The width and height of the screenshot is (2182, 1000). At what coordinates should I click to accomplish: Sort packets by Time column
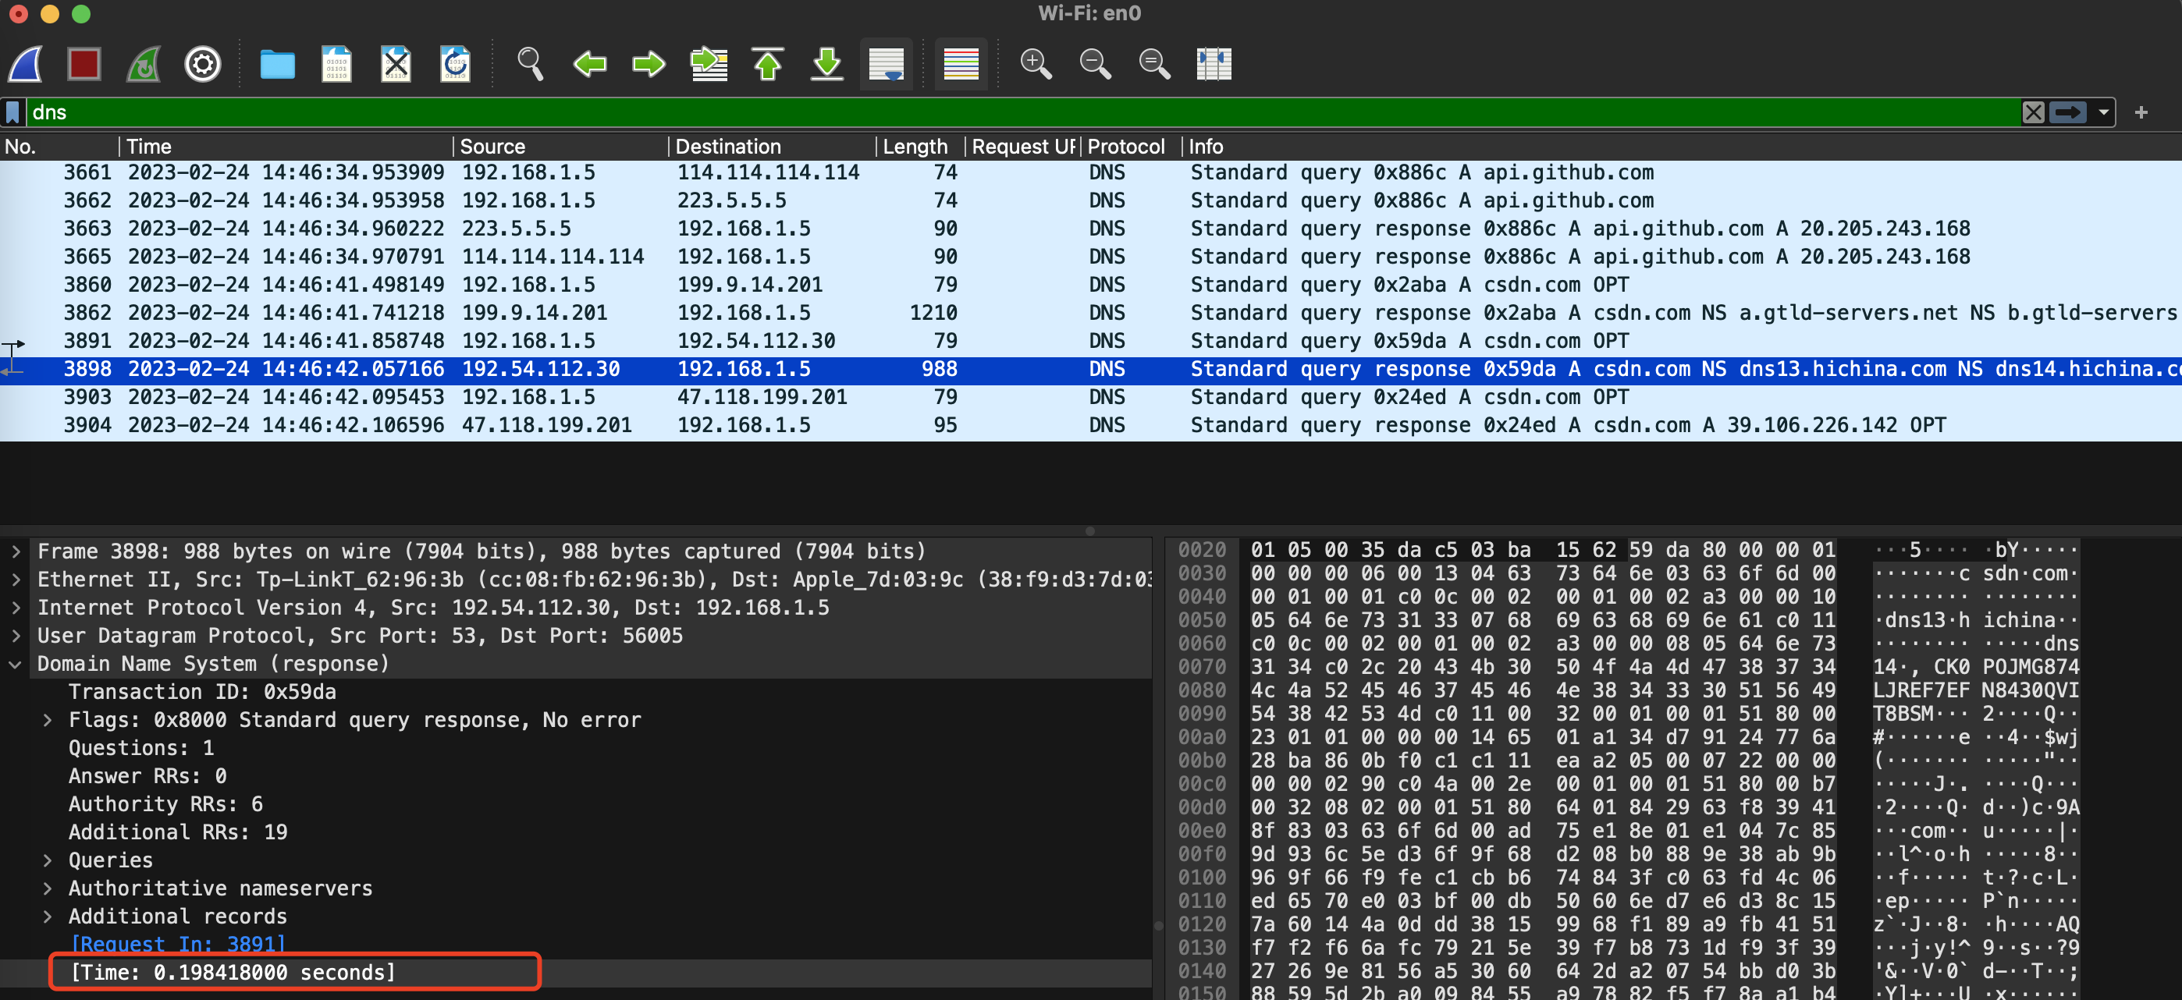(286, 147)
